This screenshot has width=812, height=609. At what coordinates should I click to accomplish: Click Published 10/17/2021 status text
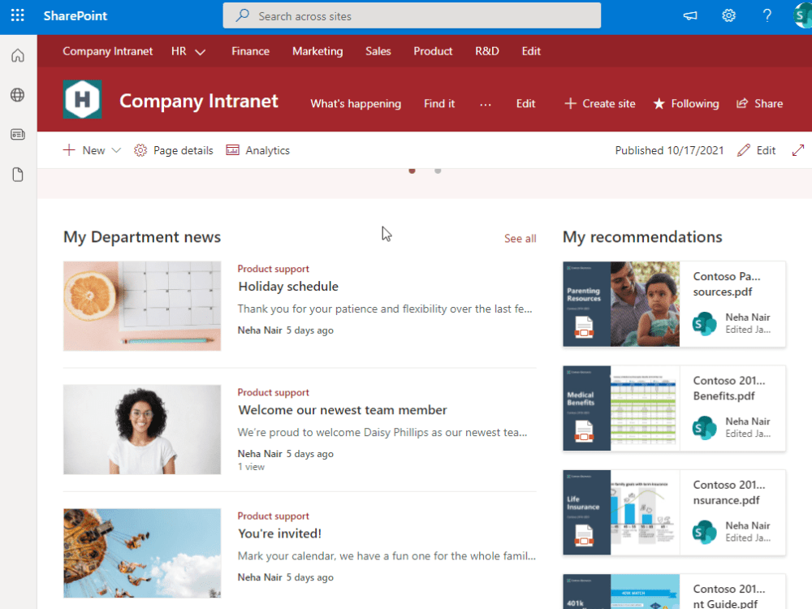click(x=669, y=150)
